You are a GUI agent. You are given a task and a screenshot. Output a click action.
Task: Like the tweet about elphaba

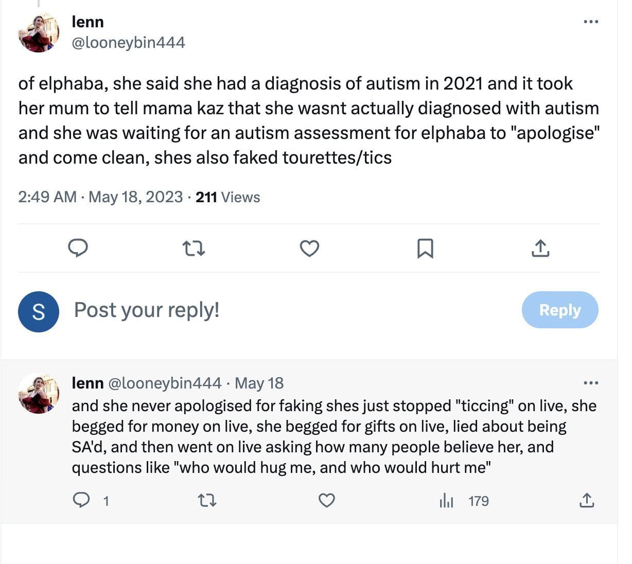pos(309,248)
